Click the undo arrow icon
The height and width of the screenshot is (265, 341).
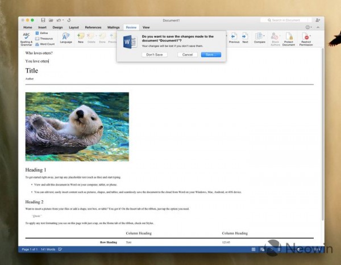[59, 20]
